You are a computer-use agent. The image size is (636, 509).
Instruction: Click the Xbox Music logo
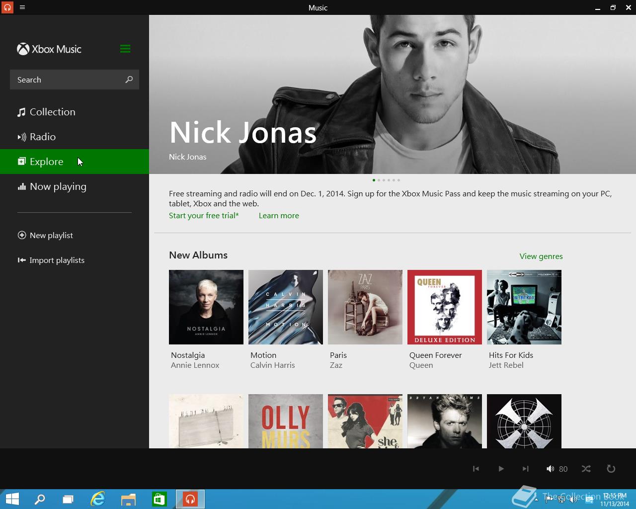pos(49,49)
